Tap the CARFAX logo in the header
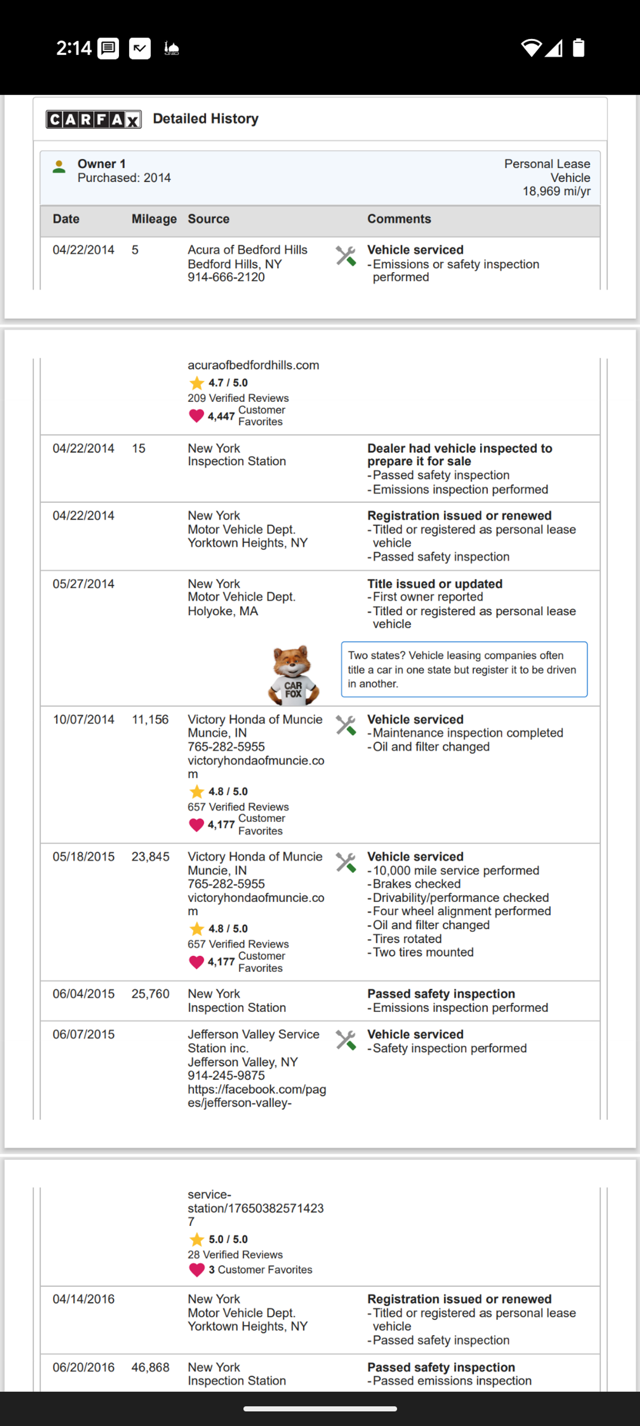Image resolution: width=640 pixels, height=1426 pixels. point(93,119)
